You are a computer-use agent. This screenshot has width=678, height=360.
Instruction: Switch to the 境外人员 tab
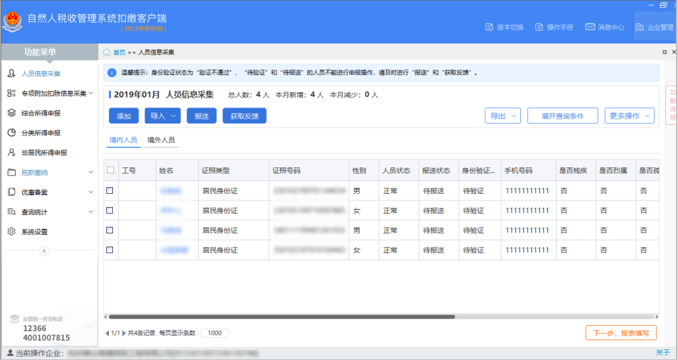[x=161, y=140]
